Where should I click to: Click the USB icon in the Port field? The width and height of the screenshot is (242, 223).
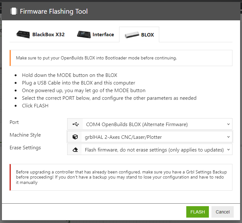tap(75, 124)
